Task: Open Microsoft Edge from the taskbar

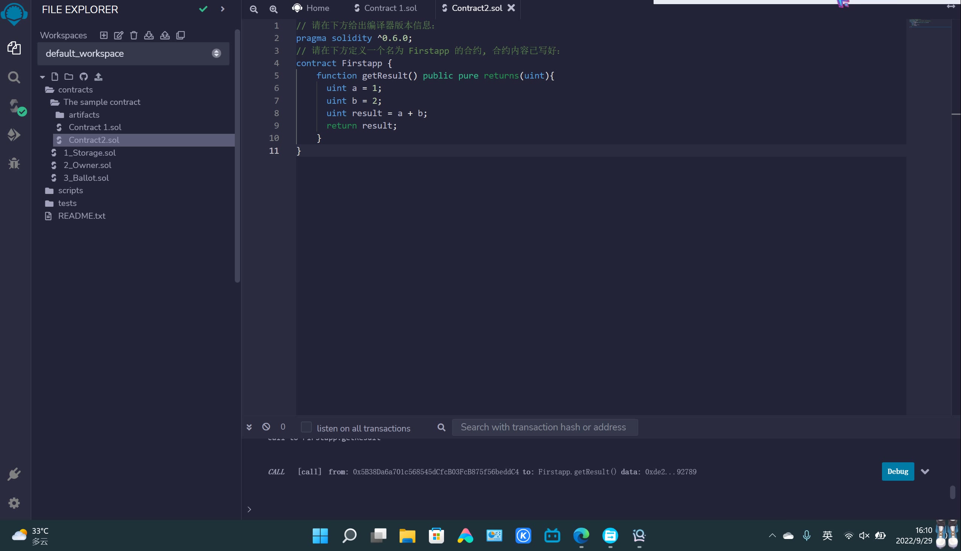Action: (581, 536)
